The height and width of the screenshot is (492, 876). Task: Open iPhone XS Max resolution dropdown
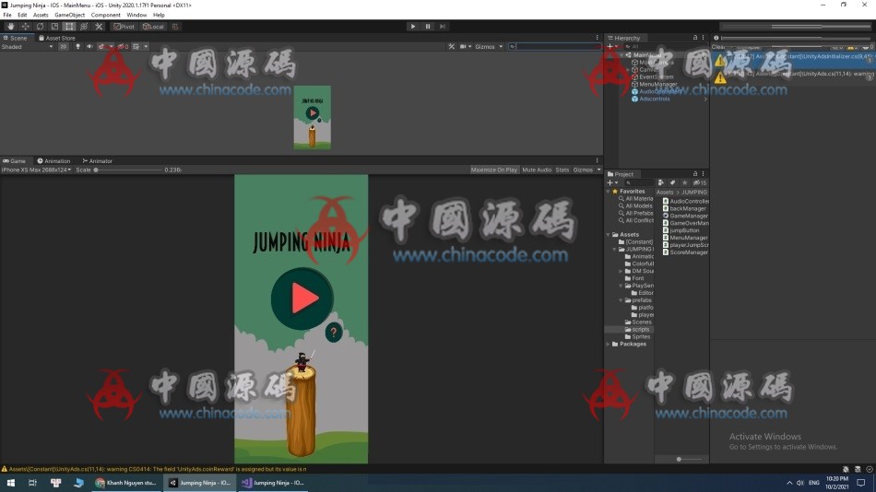tap(36, 170)
